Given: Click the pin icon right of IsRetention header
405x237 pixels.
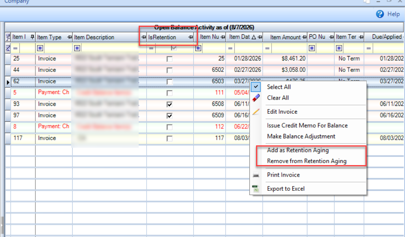Looking at the screenshot, I should click(x=190, y=37).
